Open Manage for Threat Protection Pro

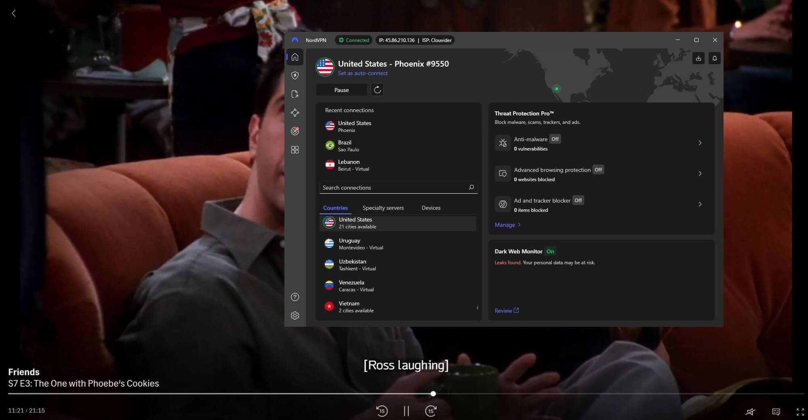click(507, 224)
